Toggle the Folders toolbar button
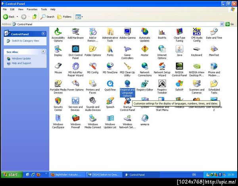 coord(64,17)
